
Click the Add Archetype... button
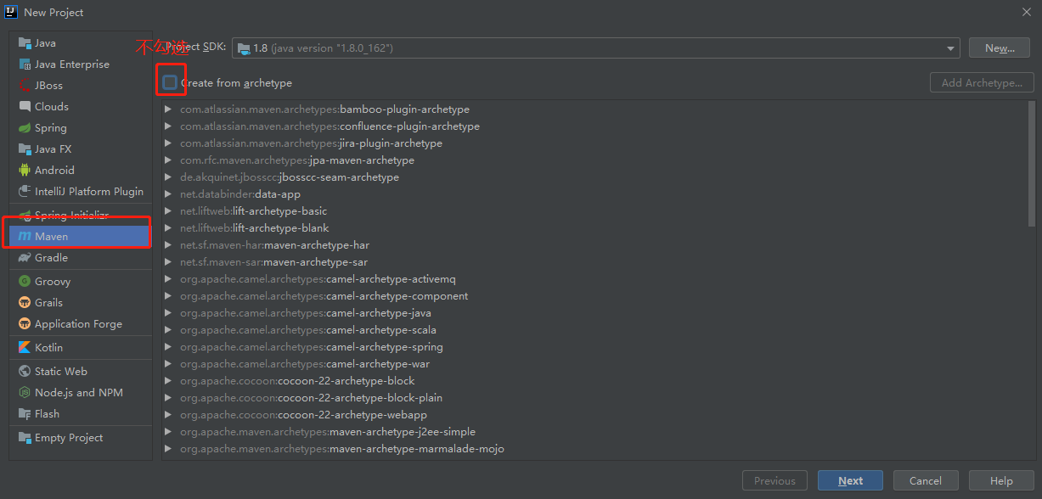pyautogui.click(x=982, y=83)
